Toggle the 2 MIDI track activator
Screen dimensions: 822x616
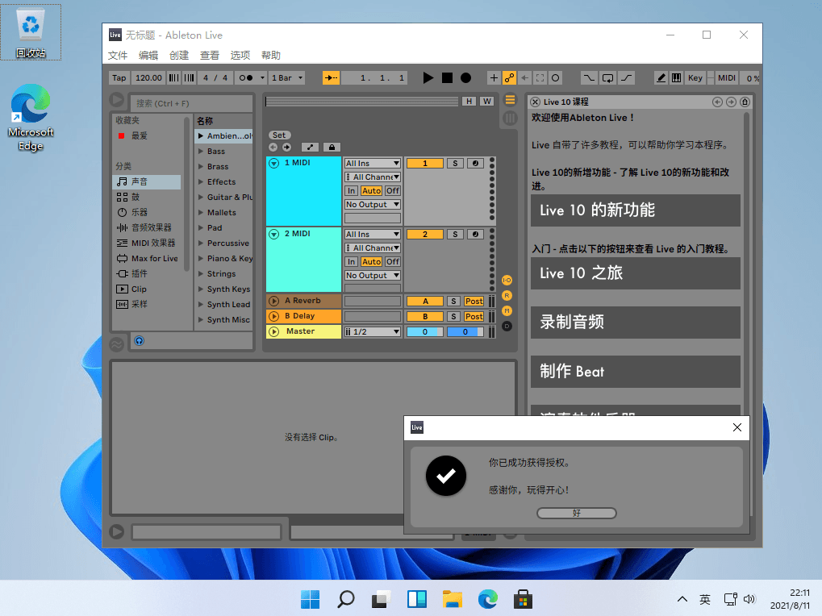point(425,234)
